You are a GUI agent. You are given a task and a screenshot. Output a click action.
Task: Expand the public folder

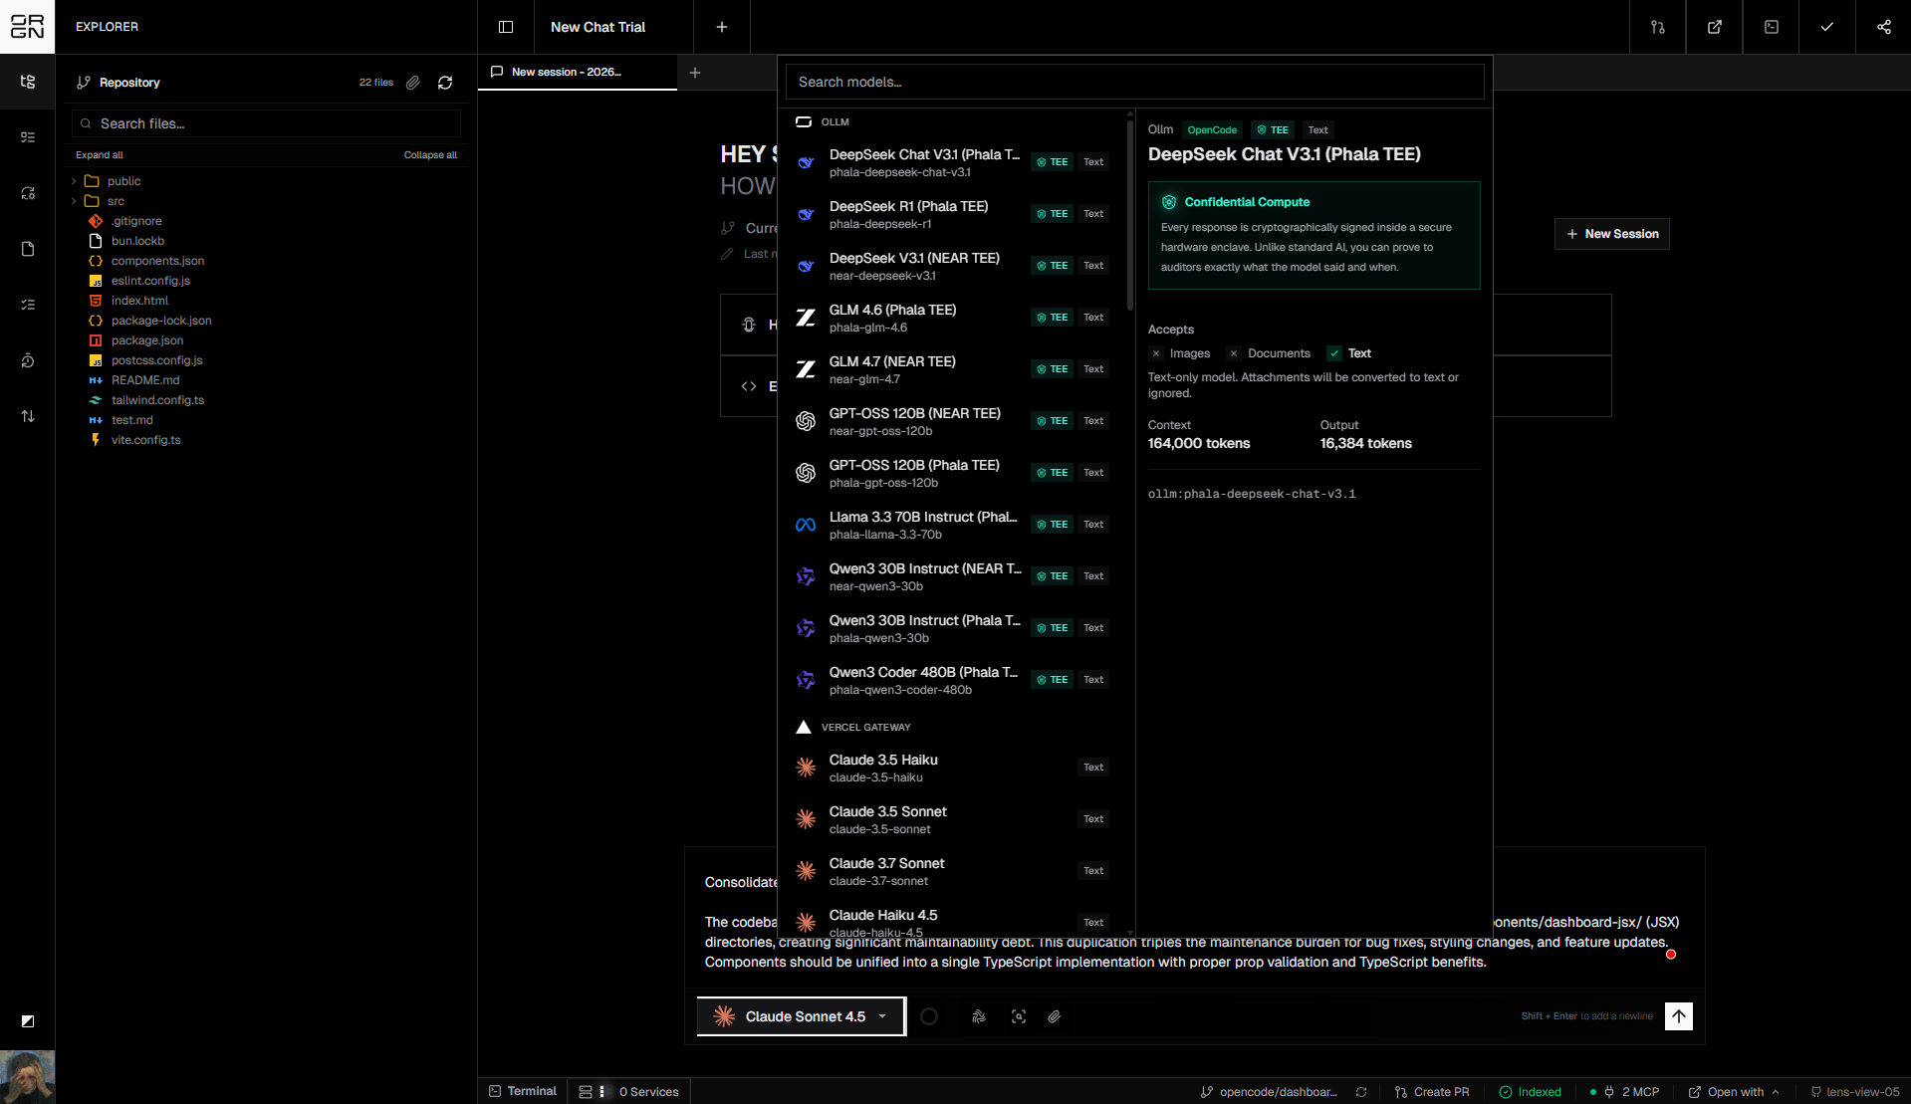coord(123,181)
